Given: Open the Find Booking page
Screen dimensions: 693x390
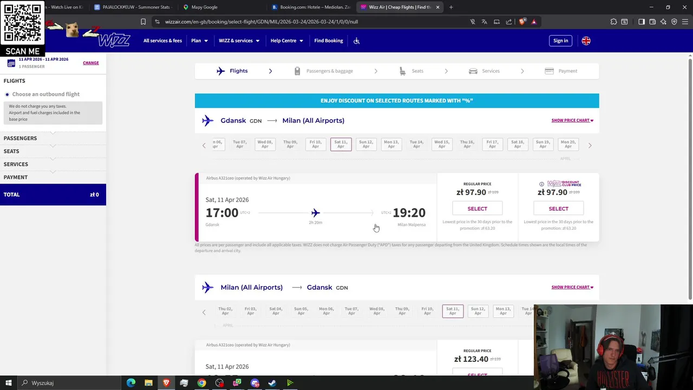Looking at the screenshot, I should (x=329, y=41).
